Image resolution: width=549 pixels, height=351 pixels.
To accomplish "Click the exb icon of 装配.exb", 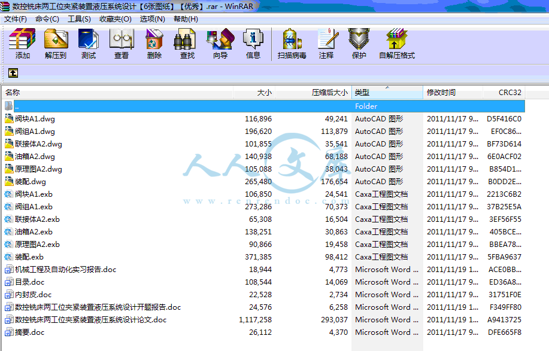I will (9, 257).
